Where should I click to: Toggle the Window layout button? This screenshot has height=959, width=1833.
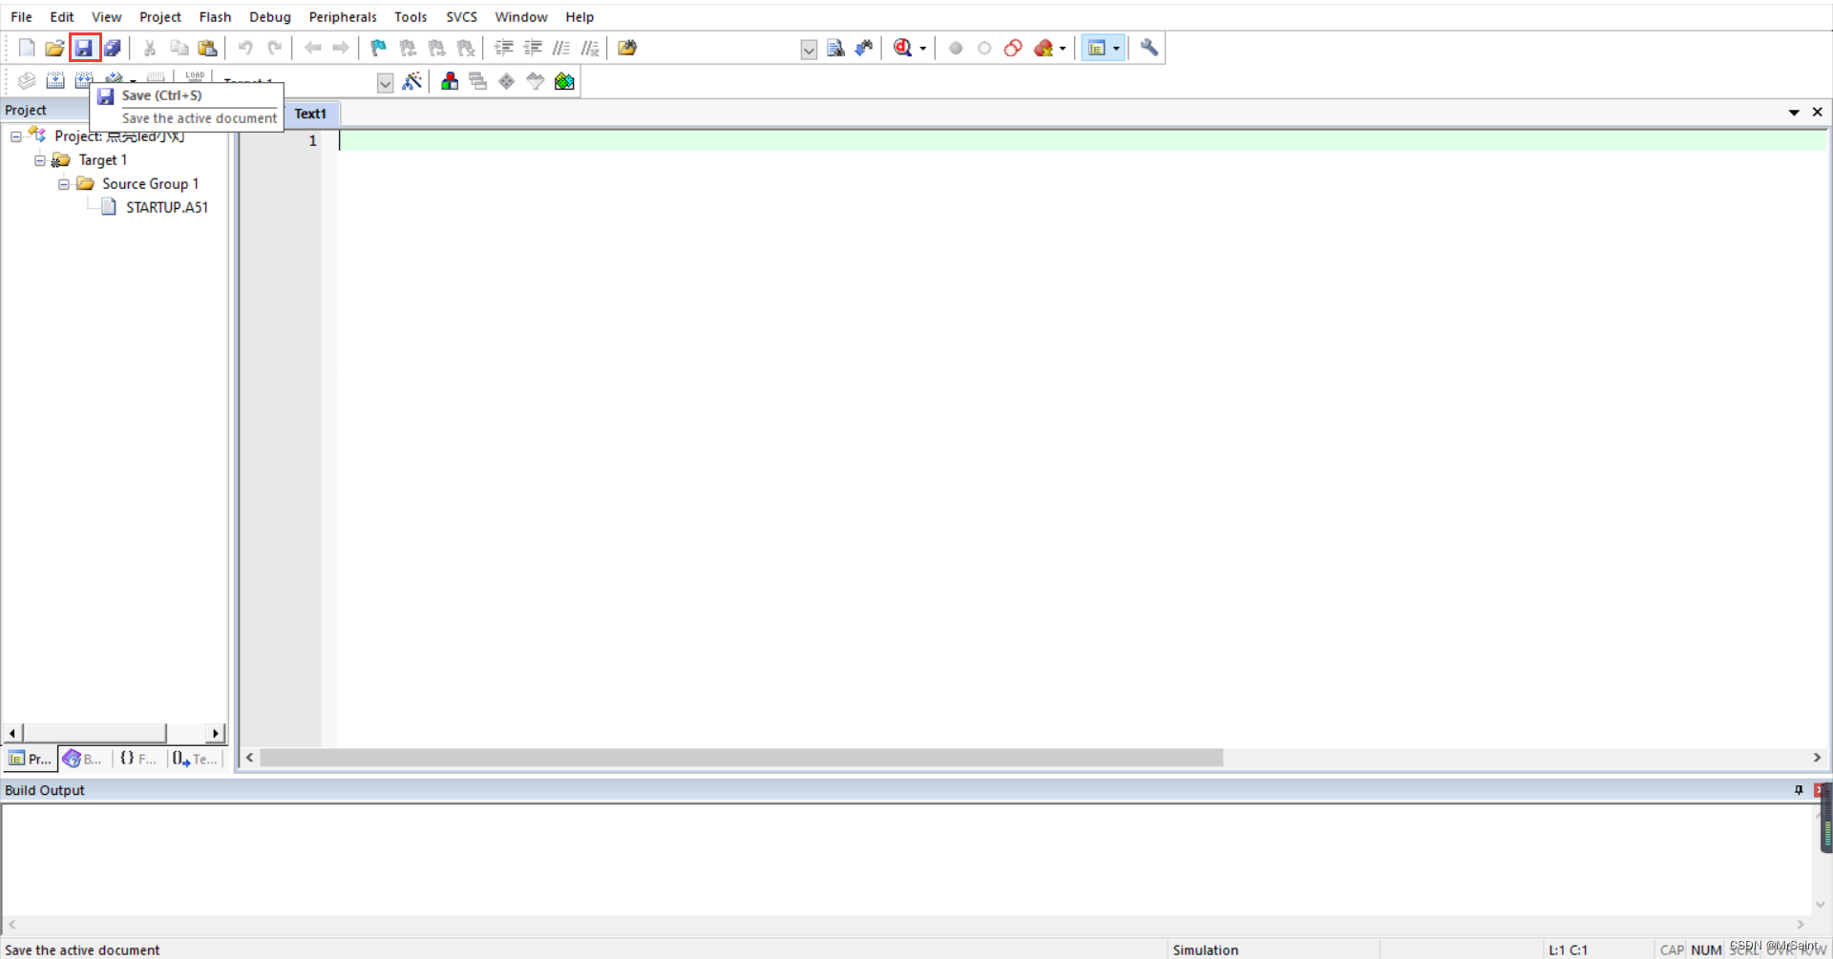click(1097, 48)
